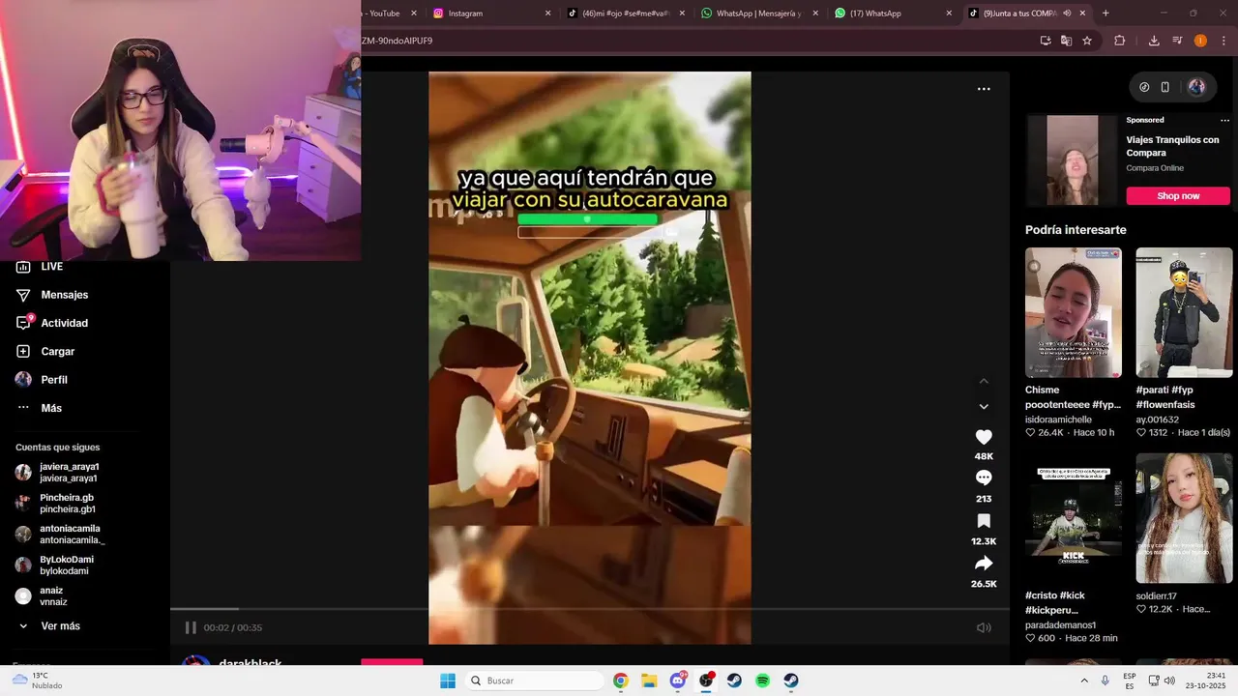This screenshot has width=1238, height=696.
Task: Open Actividad in the sidebar
Action: pyautogui.click(x=51, y=323)
